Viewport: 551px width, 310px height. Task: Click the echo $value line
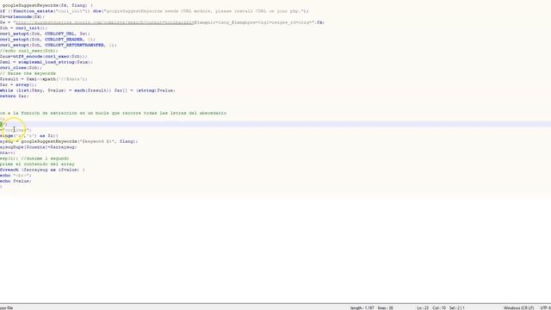(15, 181)
